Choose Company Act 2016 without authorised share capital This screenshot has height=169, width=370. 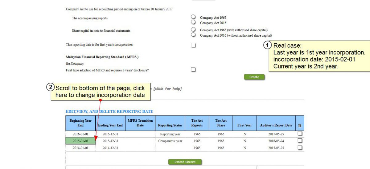[193, 35]
